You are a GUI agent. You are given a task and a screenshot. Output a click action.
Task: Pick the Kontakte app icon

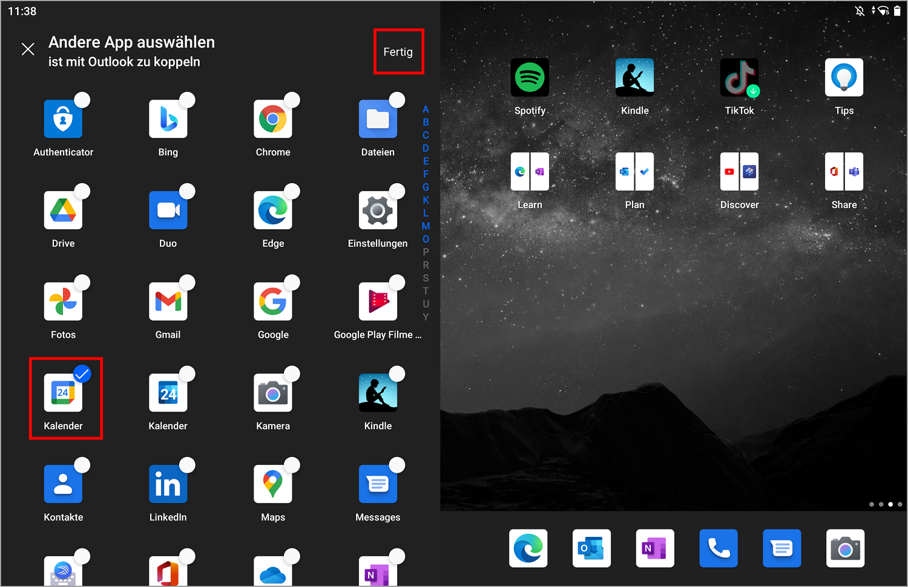(x=63, y=484)
